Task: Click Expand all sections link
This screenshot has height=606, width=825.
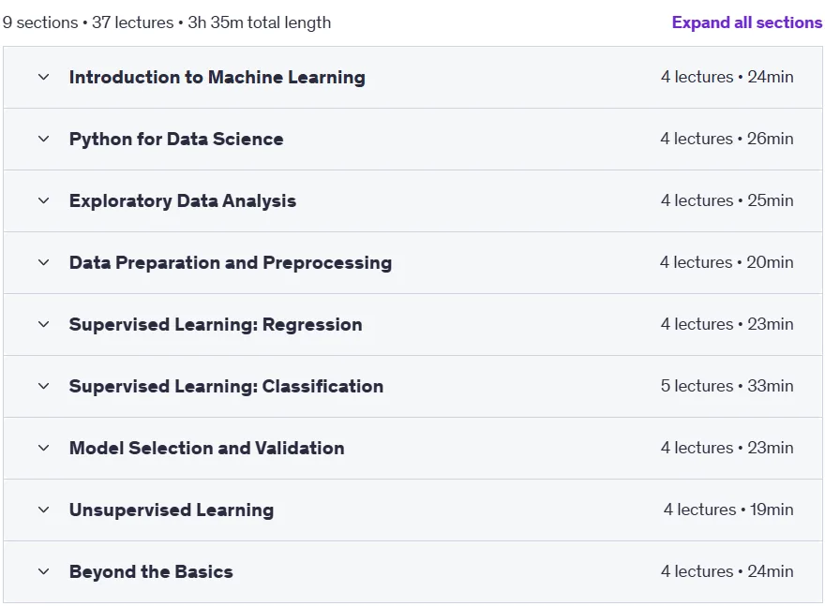Action: pyautogui.click(x=746, y=22)
